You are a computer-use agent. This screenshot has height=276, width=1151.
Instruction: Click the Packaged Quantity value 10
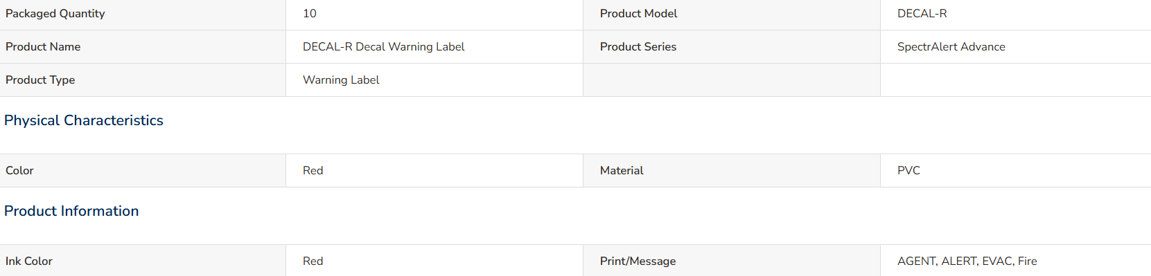point(310,13)
